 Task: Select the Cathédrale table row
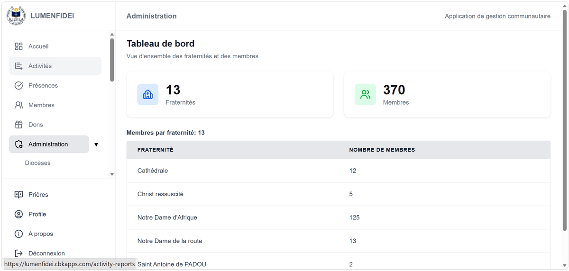tap(339, 171)
